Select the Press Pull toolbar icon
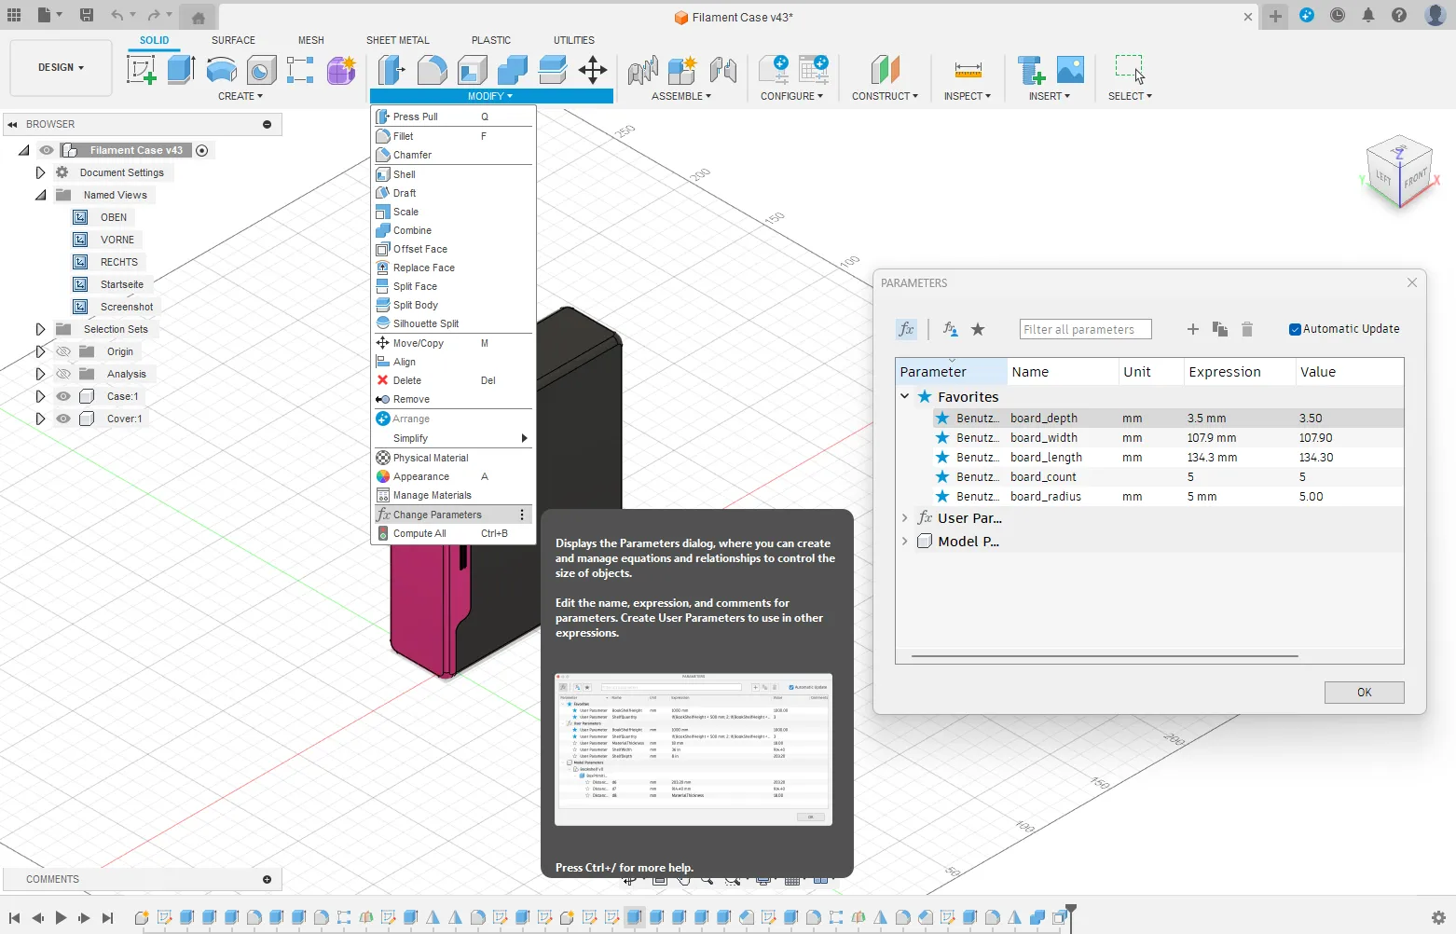1456x934 pixels. tap(391, 70)
